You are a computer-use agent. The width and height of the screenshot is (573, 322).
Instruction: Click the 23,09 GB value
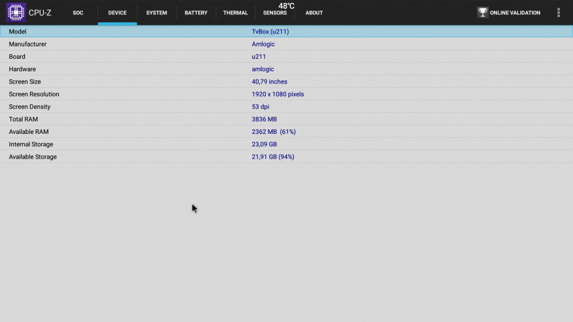pyautogui.click(x=264, y=144)
